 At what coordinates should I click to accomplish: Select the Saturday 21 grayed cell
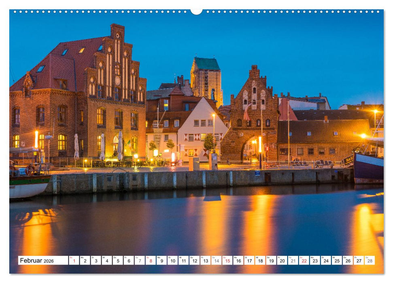293,262
